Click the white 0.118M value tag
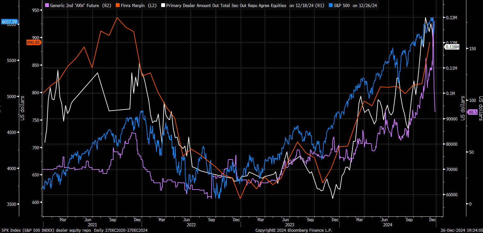483x233 pixels. [x=452, y=47]
